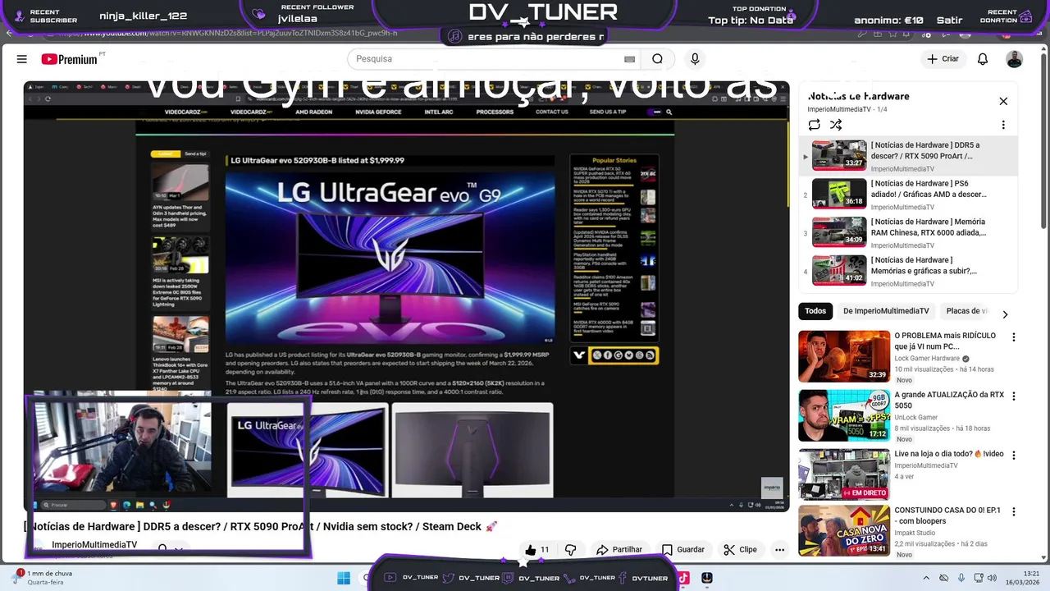Open the dark app icon next to TikTok
1050x591 pixels.
[707, 578]
